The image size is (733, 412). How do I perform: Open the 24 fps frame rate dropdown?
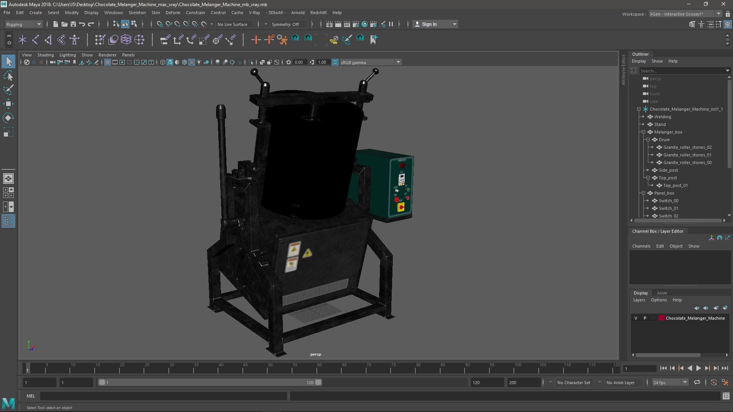670,382
